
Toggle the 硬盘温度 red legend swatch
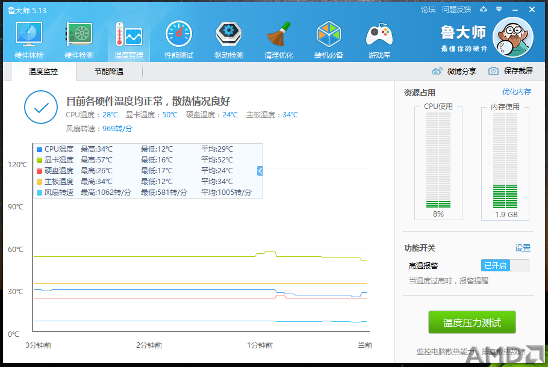[x=40, y=171]
